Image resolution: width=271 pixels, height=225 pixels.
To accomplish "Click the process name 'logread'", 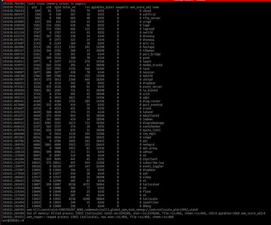I will [148, 29].
